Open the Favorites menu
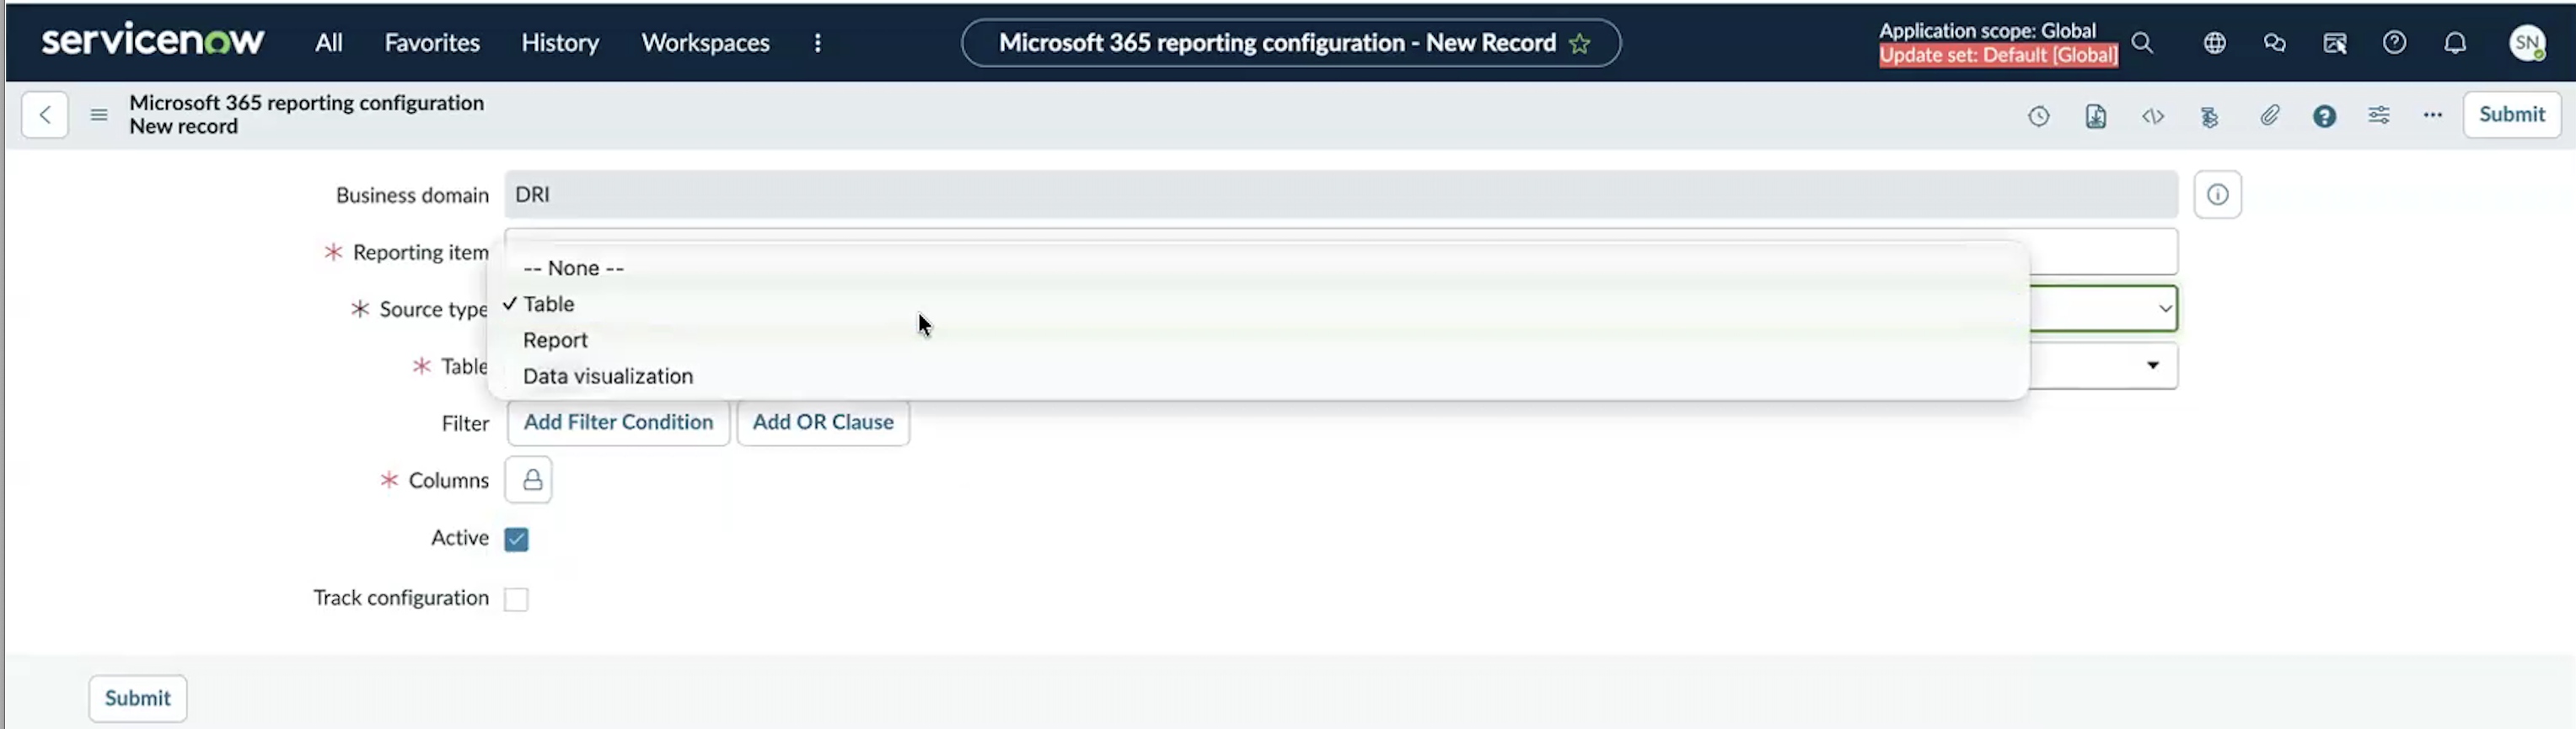Image resolution: width=2576 pixels, height=729 pixels. (432, 43)
